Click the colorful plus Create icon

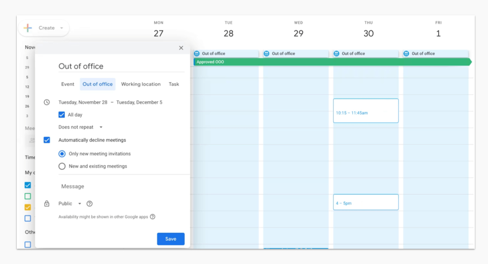(28, 28)
